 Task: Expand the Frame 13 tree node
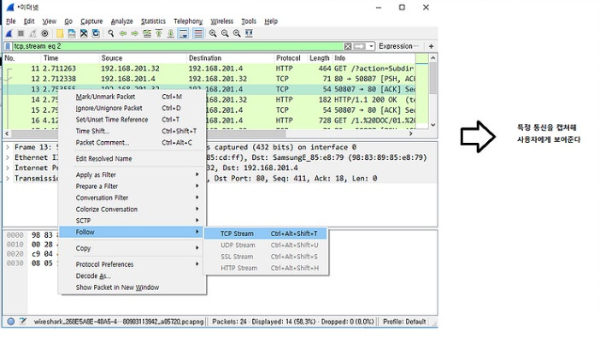[x=8, y=147]
